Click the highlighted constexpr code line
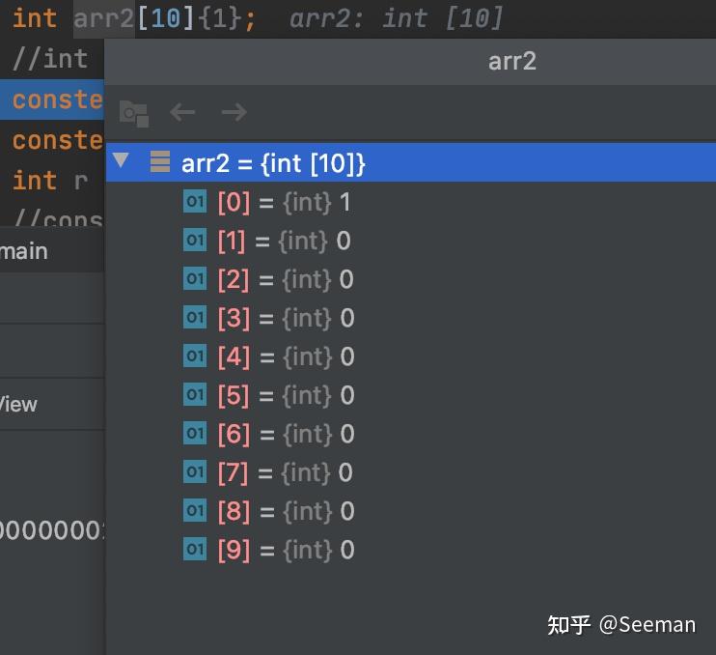The height and width of the screenshot is (655, 716). pos(52,100)
